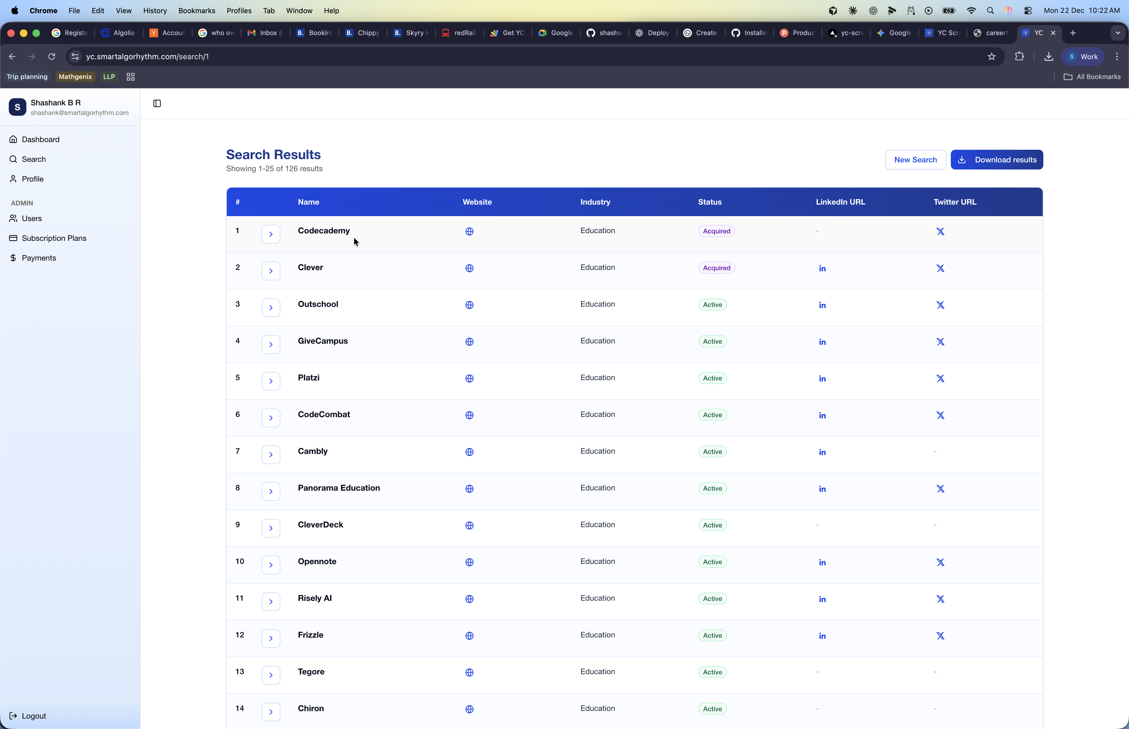Open the tab search dropdown arrow

[1117, 33]
